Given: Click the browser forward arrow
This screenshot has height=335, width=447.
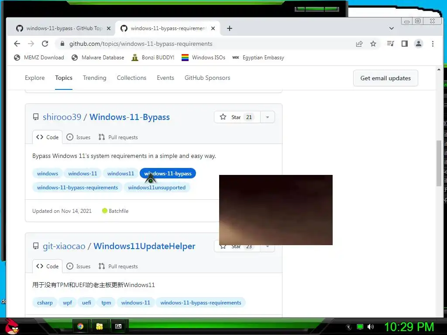Looking at the screenshot, I should tap(31, 44).
